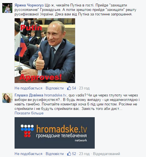Reply to Глушко Дзвінка comment via Відповісти

click(x=55, y=154)
